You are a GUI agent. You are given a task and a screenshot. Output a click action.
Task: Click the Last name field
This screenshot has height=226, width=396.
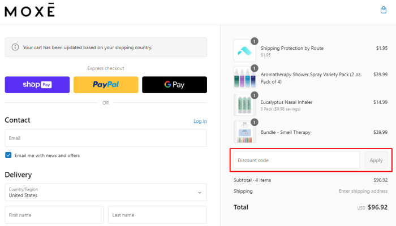pos(158,215)
